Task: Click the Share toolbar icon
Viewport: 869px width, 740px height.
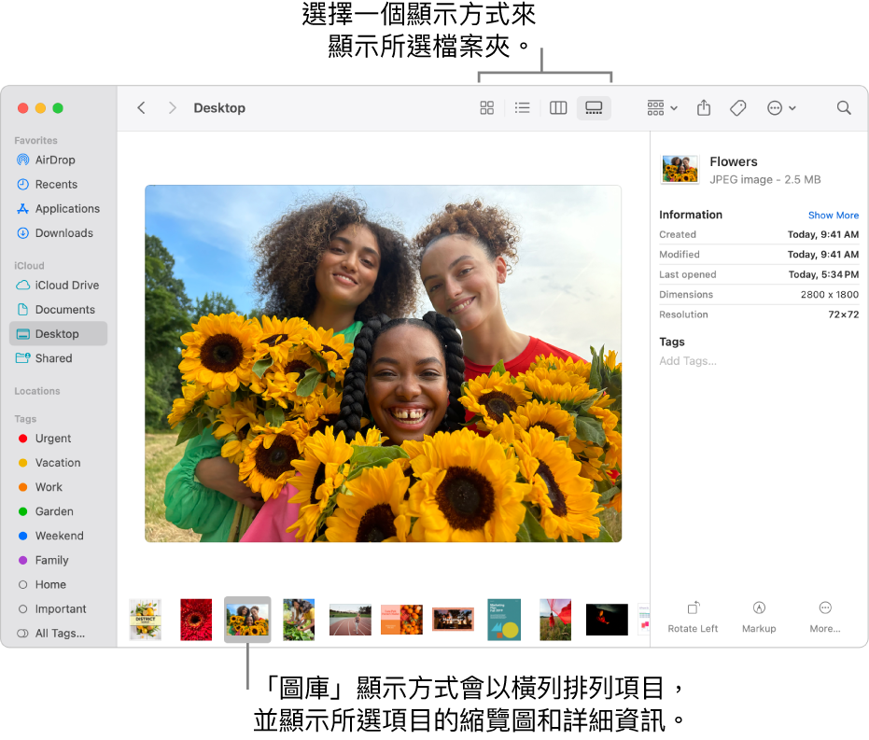Action: point(703,107)
